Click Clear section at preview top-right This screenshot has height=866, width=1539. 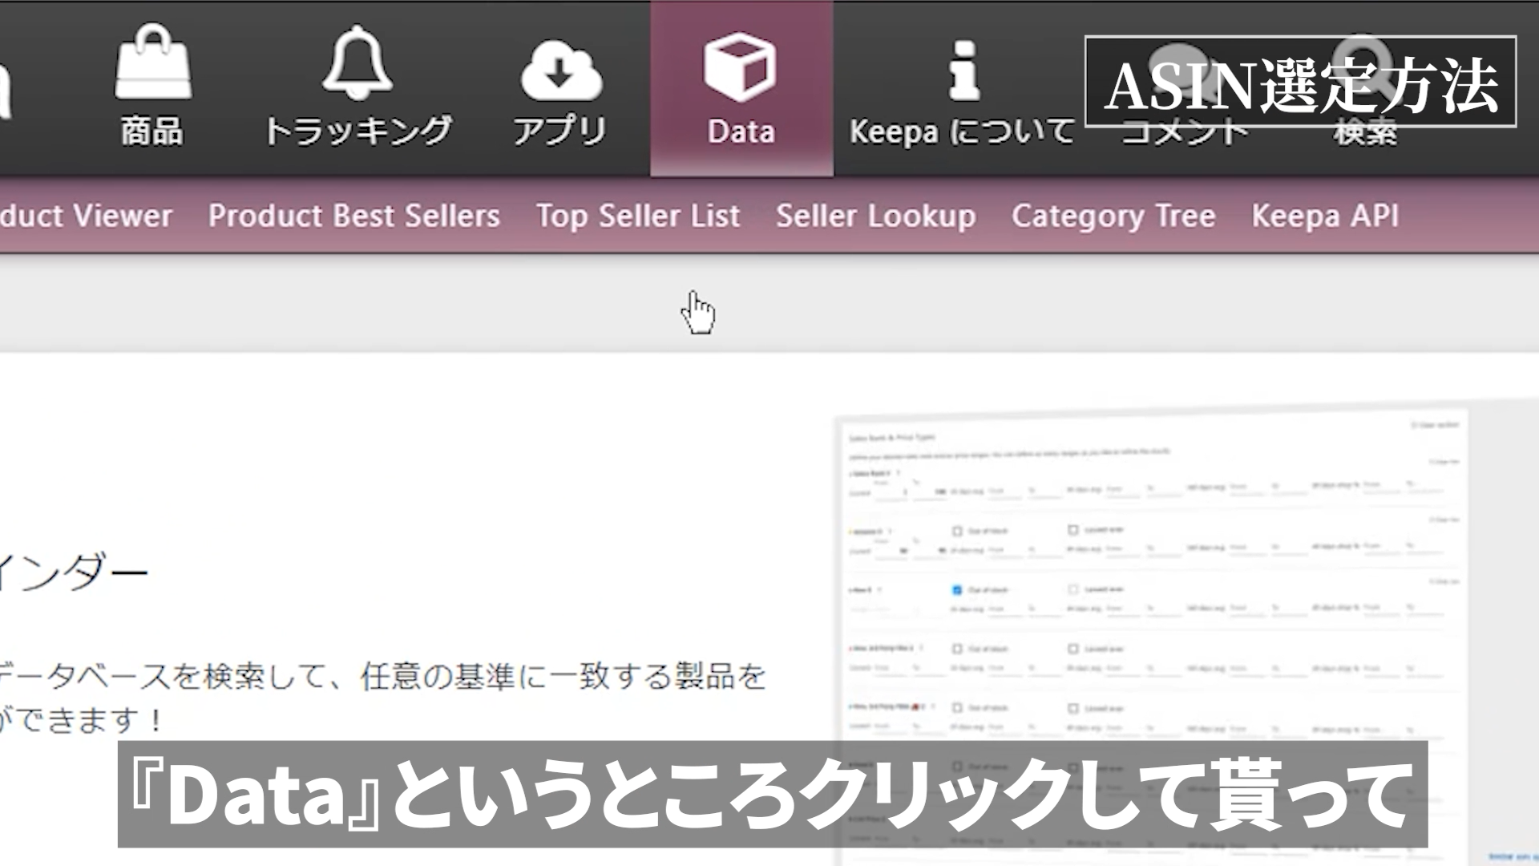click(x=1435, y=425)
